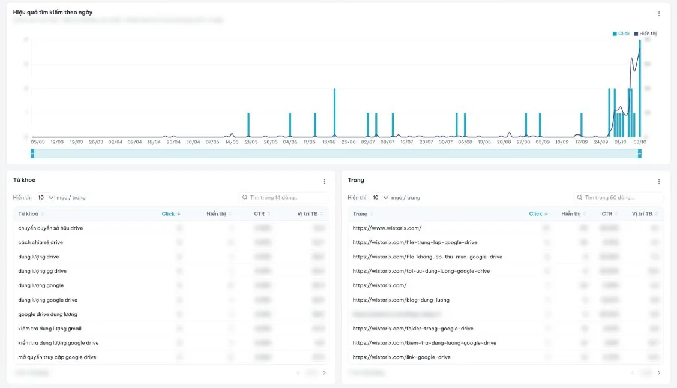Open page blog-dung-luong URL
The image size is (677, 388).
click(401, 299)
